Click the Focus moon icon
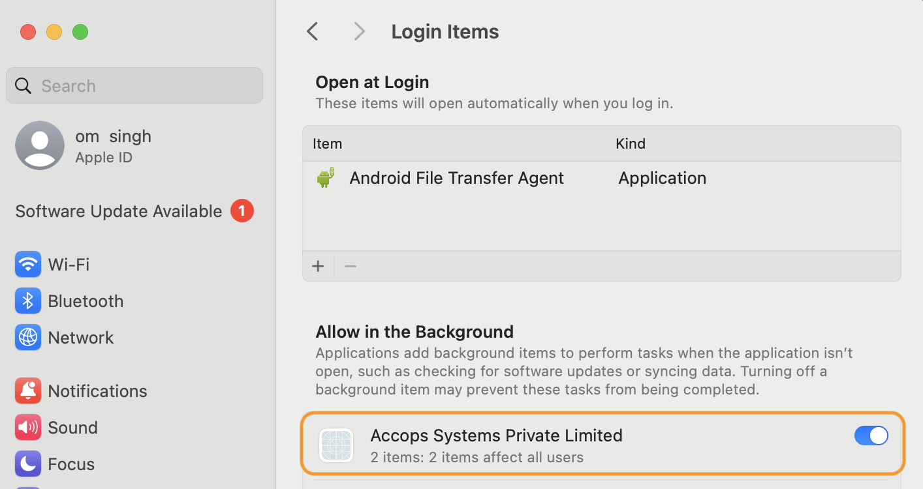The width and height of the screenshot is (923, 489). point(28,464)
